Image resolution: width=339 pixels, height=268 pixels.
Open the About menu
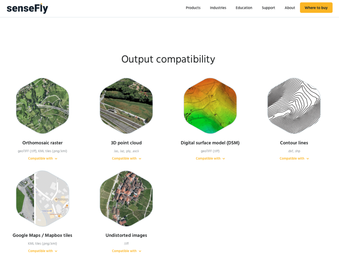pos(290,8)
